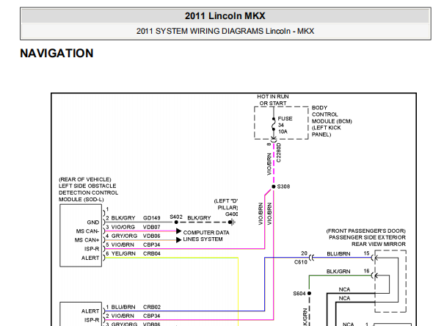Click the C2280D connector label
This screenshot has height=326, width=444.
[x=279, y=153]
